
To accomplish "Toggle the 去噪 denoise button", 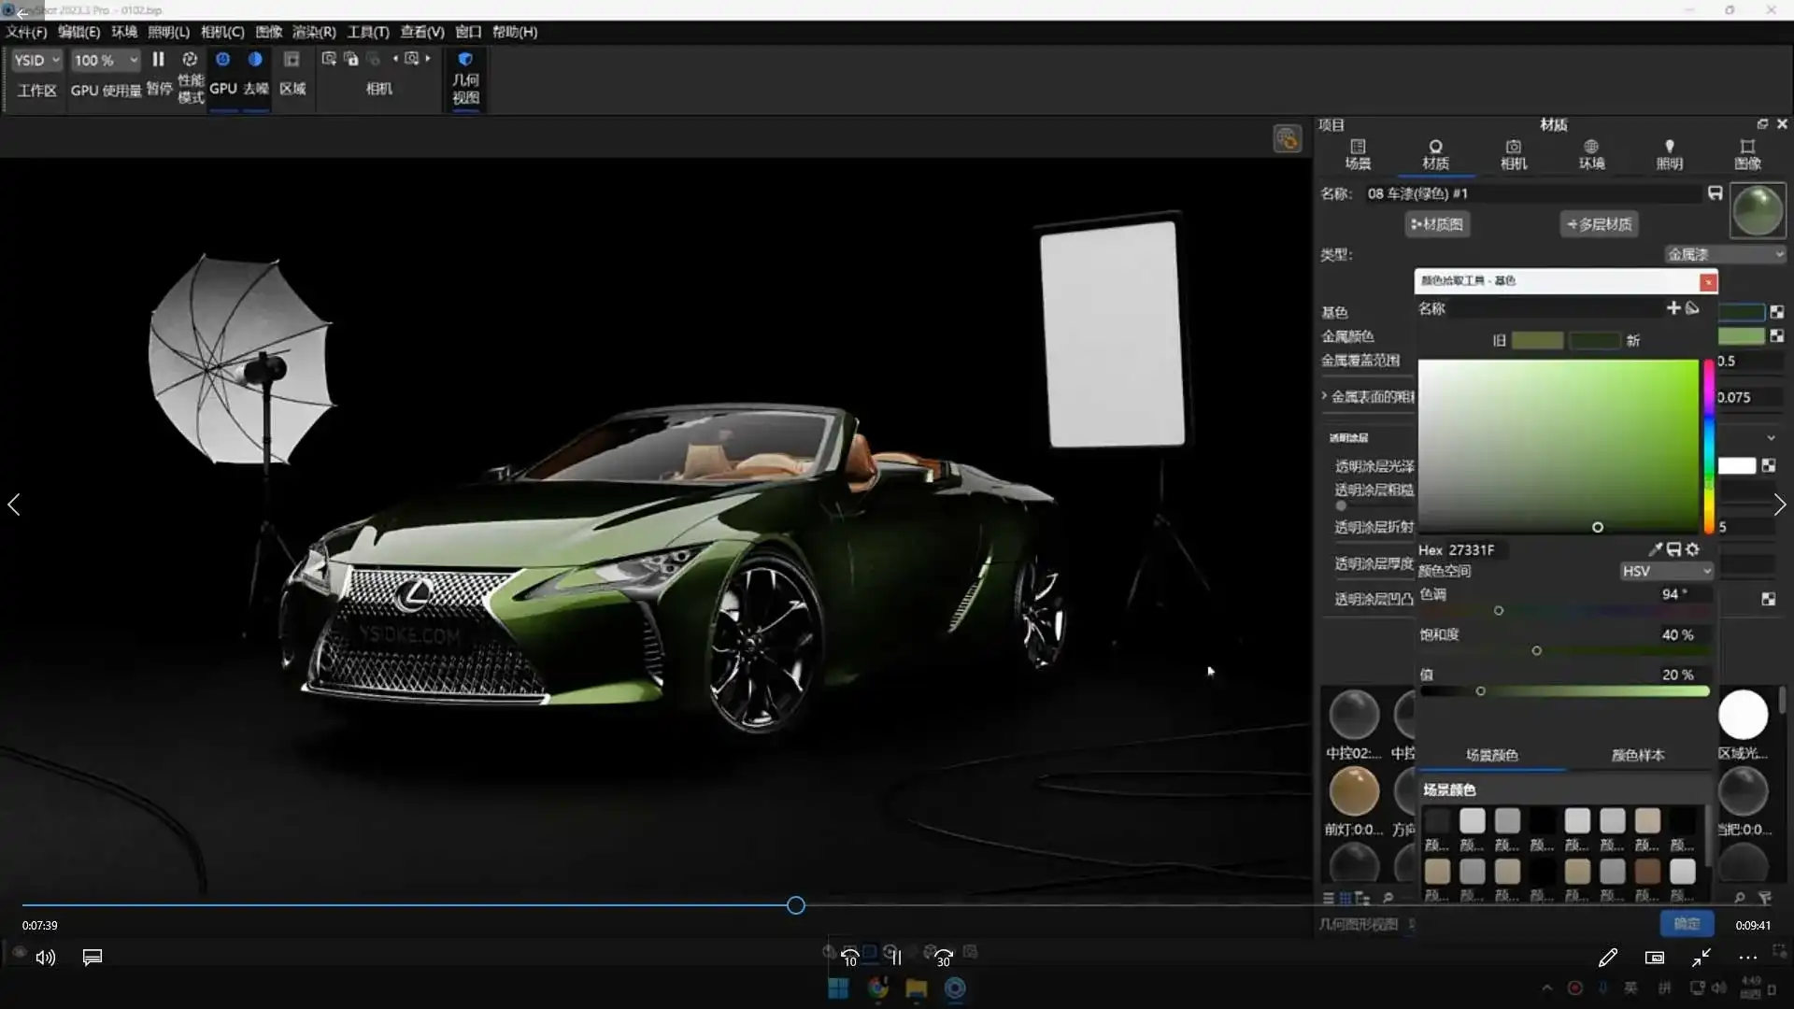I will point(255,60).
